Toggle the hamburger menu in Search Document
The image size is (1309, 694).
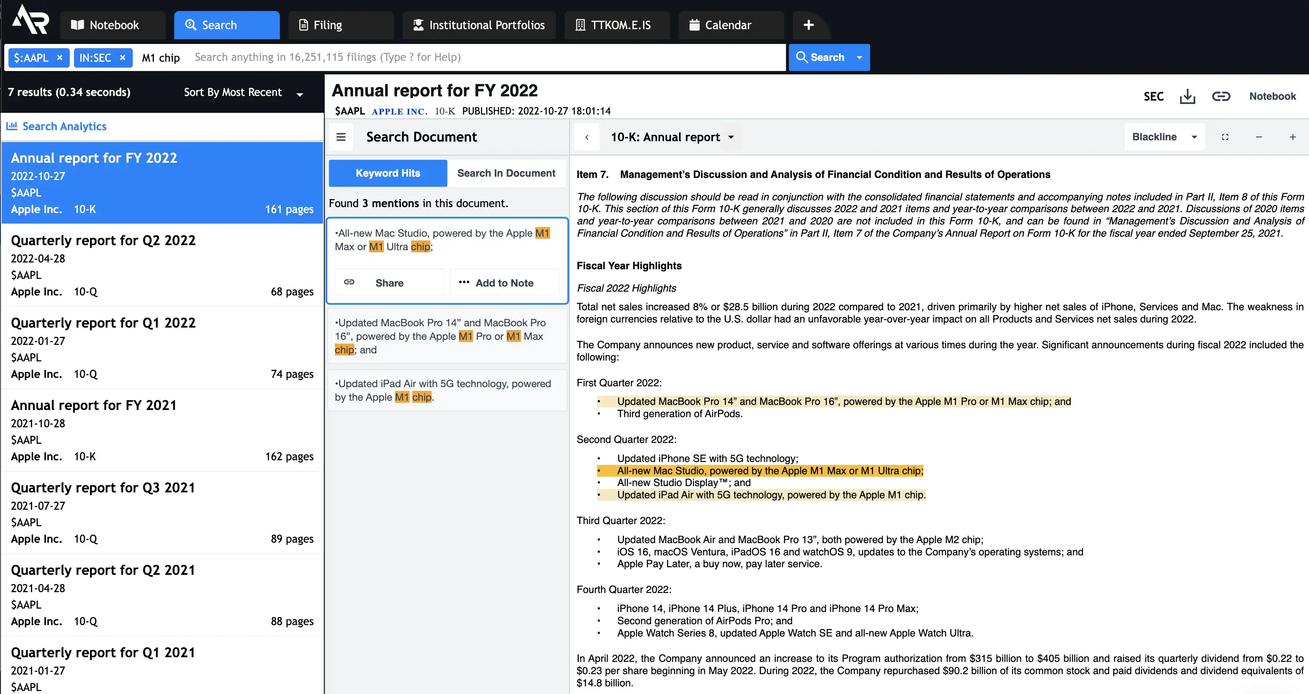coord(341,137)
